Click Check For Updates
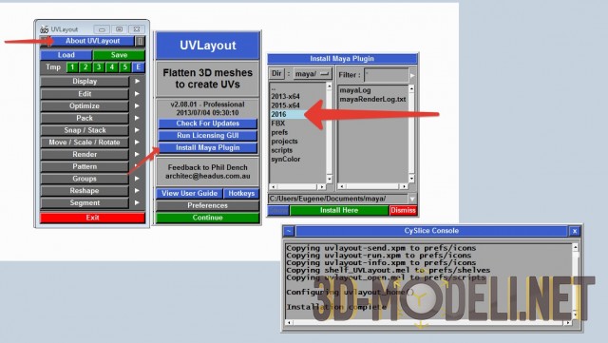608x343 pixels. click(208, 124)
